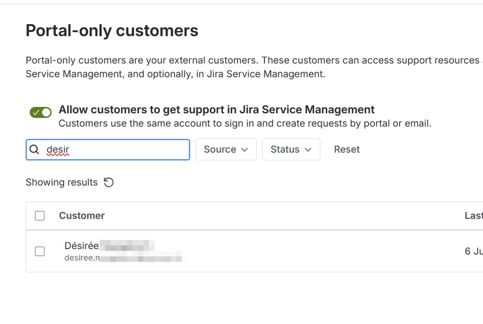Click the search magnifier icon
Viewport: 483px width, 324px height.
[x=34, y=149]
